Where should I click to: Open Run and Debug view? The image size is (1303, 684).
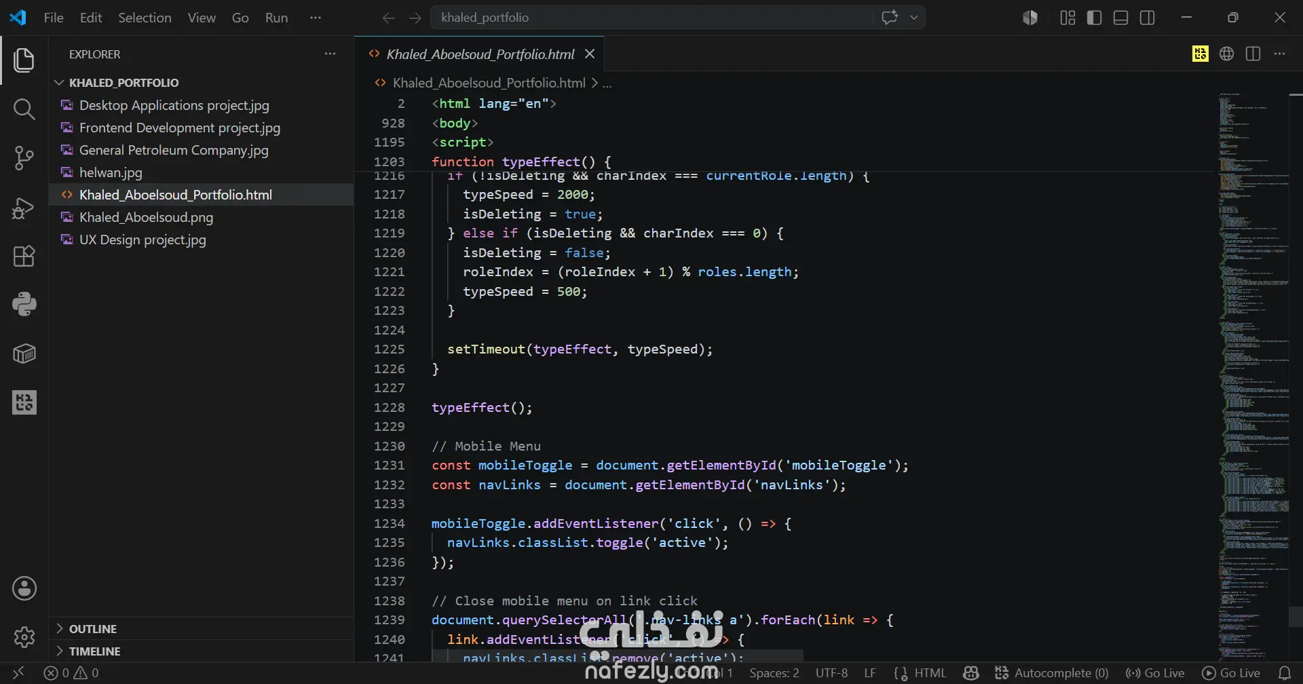(x=24, y=207)
